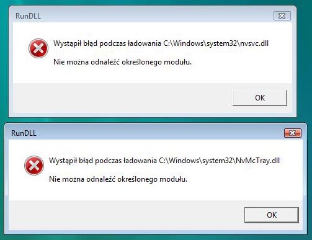Dismiss the NvMcTray.dll error with OK
The width and height of the screenshot is (312, 240).
point(272,215)
